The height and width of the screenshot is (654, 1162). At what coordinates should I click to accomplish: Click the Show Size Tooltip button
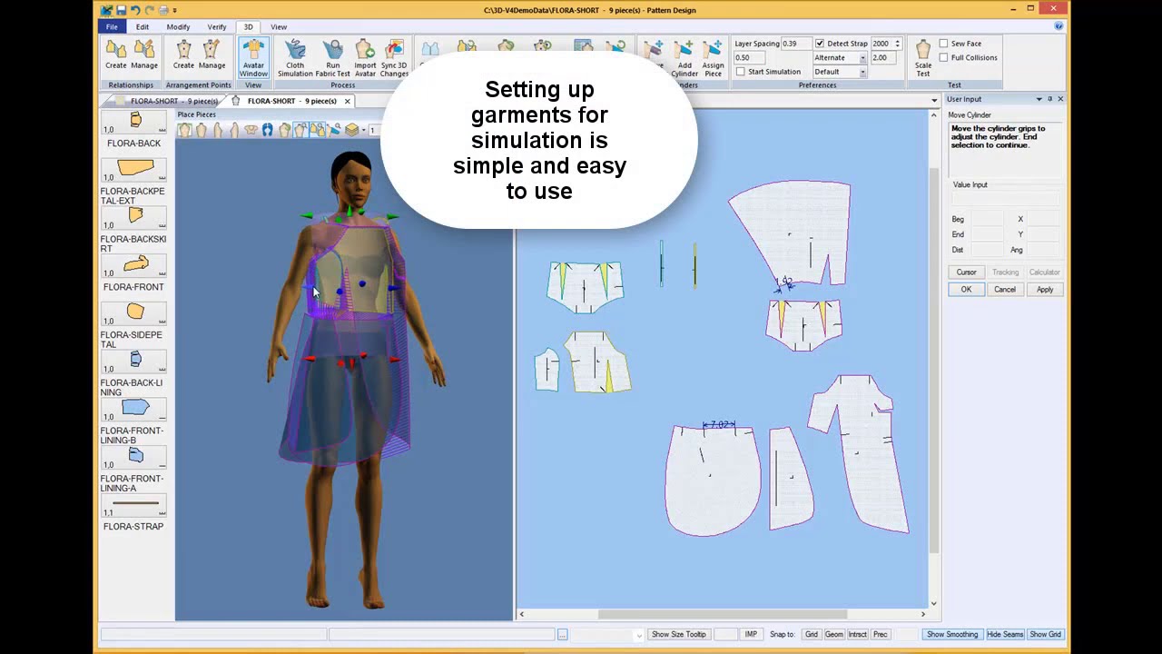click(x=678, y=635)
